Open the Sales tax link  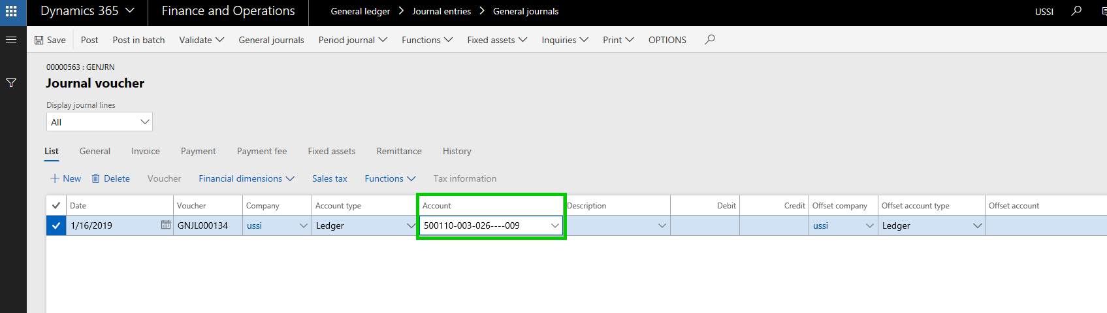click(x=329, y=178)
